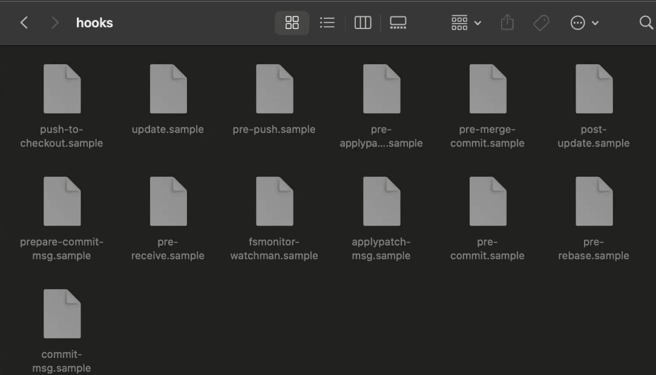The width and height of the screenshot is (656, 375).
Task: Click the pre-commit.sample file
Action: [487, 202]
